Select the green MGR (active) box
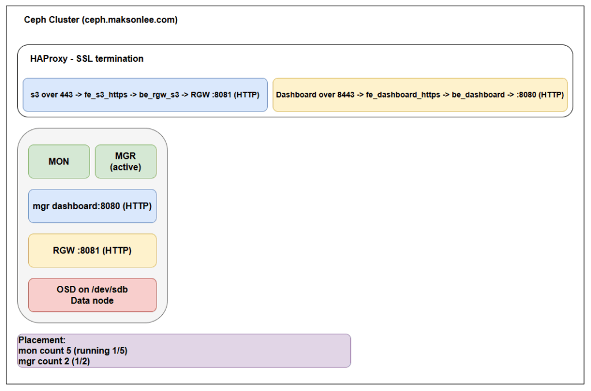Viewport: 591px width, 391px height. (x=125, y=162)
